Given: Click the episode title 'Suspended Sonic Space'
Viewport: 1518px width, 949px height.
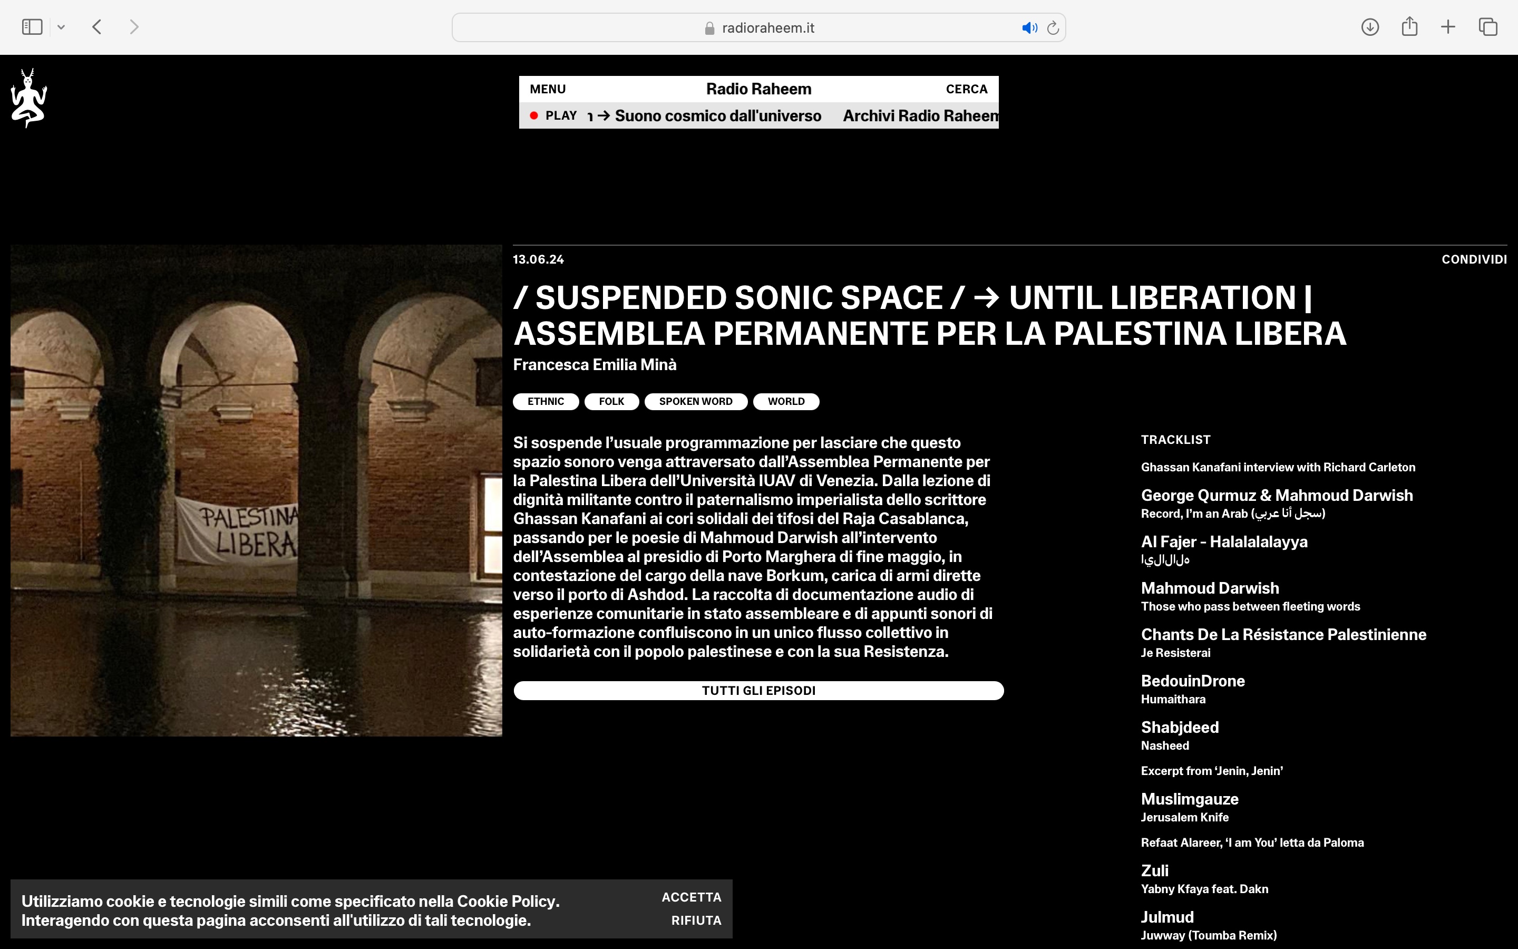Looking at the screenshot, I should [930, 315].
